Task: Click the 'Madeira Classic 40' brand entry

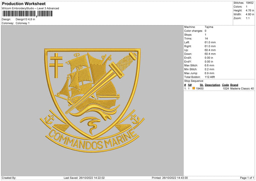Action: (x=242, y=88)
